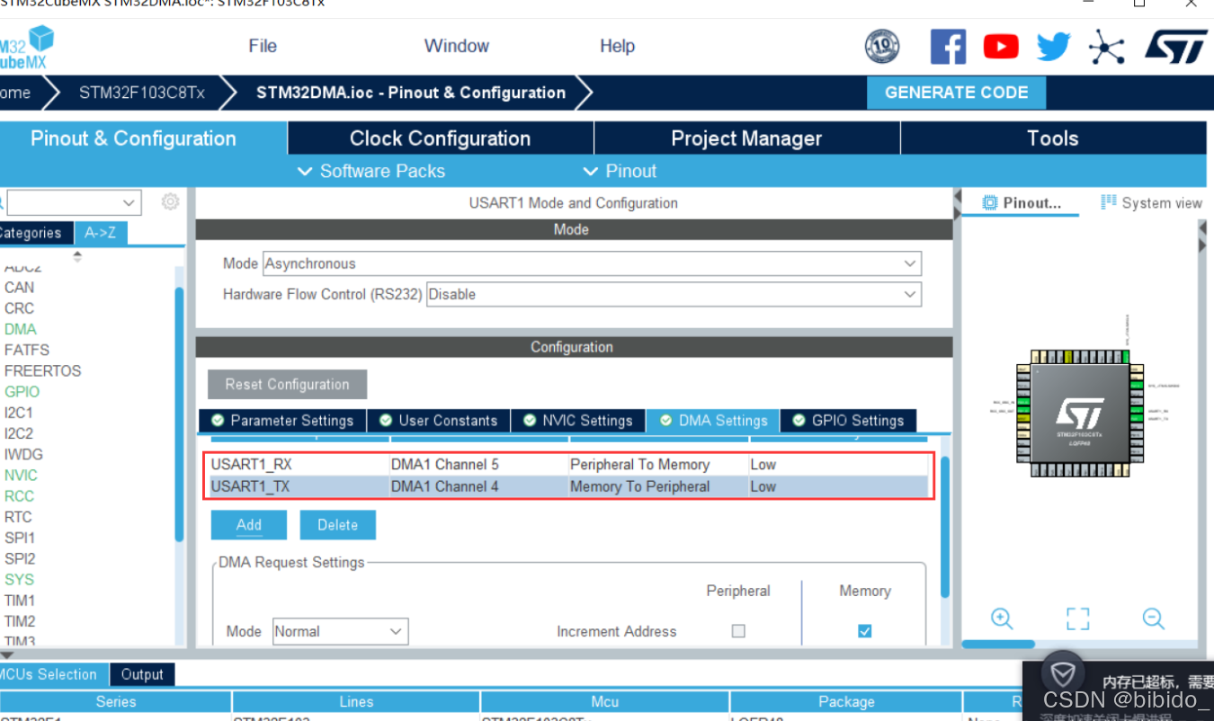Select DMA Settings tab
The image size is (1214, 721).
[x=713, y=421]
